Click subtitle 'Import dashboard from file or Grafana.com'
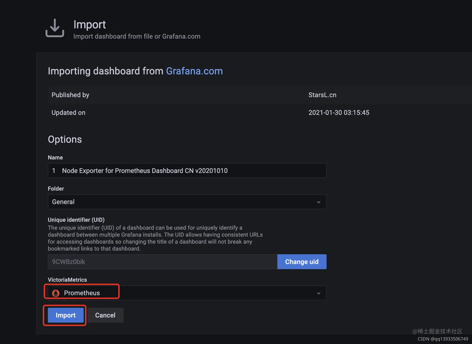 (137, 36)
